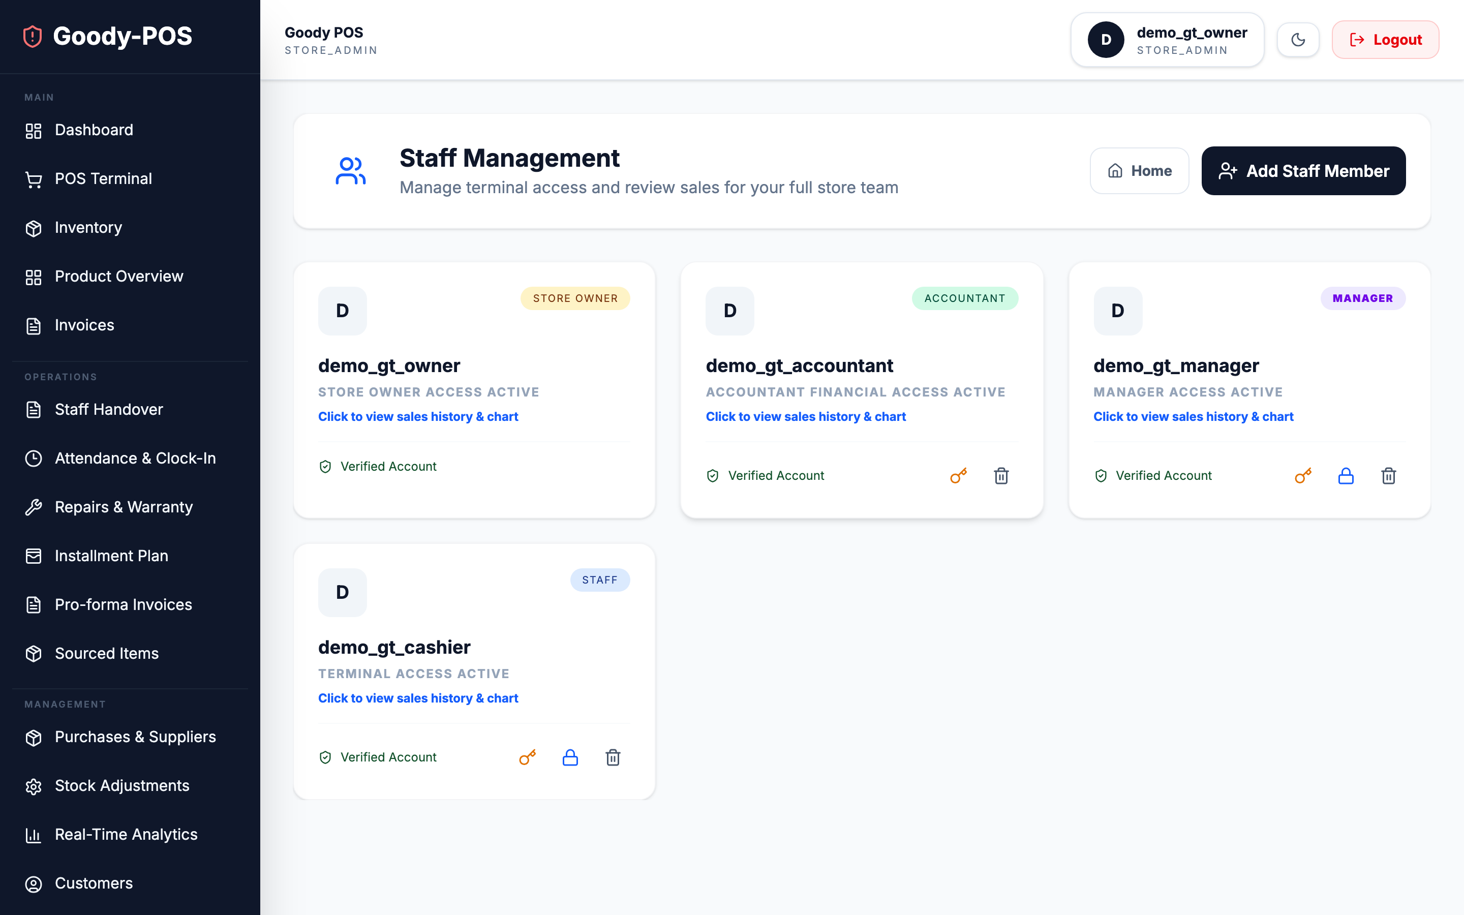Click the Goody-POS logo in sidebar
Image resolution: width=1464 pixels, height=915 pixels.
tap(108, 36)
